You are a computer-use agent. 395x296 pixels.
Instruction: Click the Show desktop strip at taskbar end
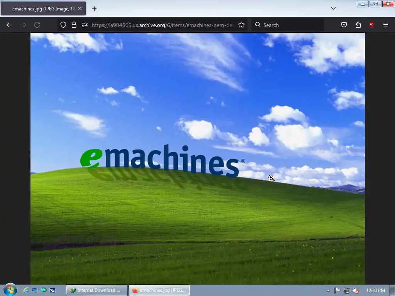392,291
